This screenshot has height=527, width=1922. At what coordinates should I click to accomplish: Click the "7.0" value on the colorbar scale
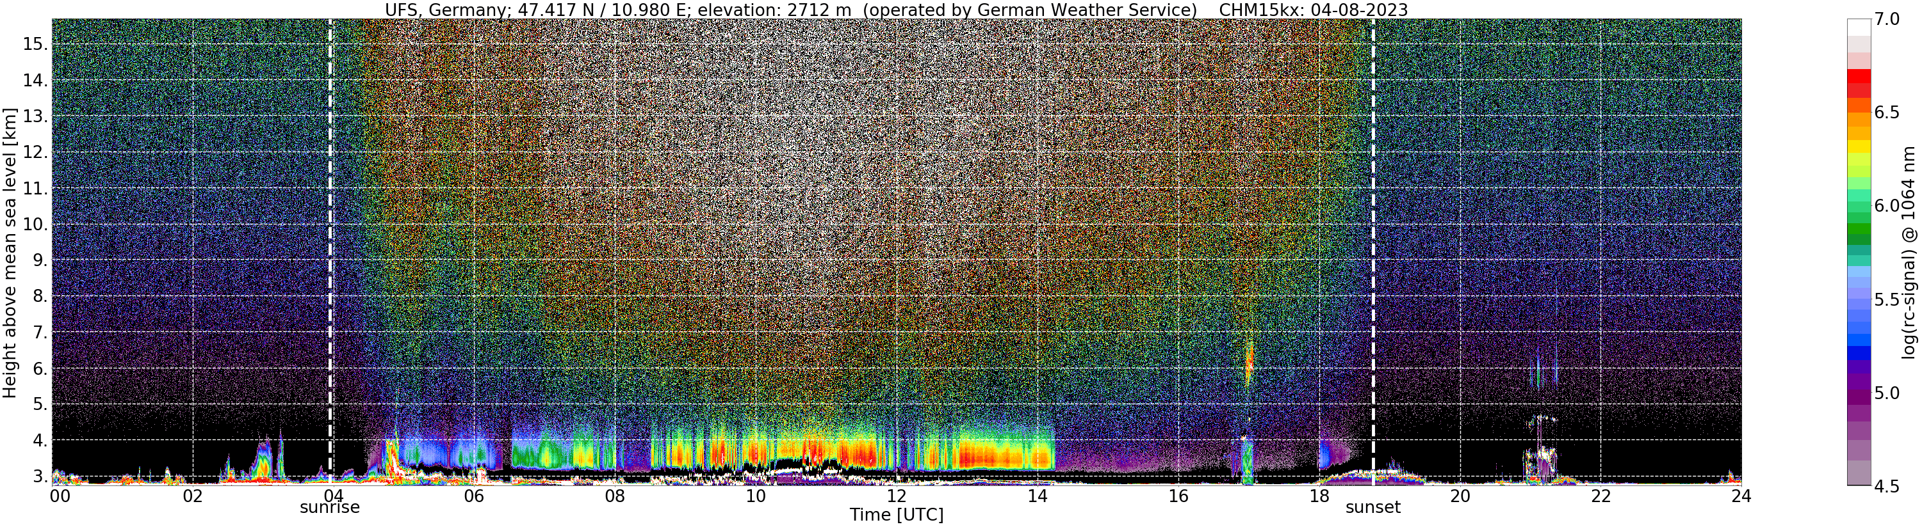[x=1887, y=20]
